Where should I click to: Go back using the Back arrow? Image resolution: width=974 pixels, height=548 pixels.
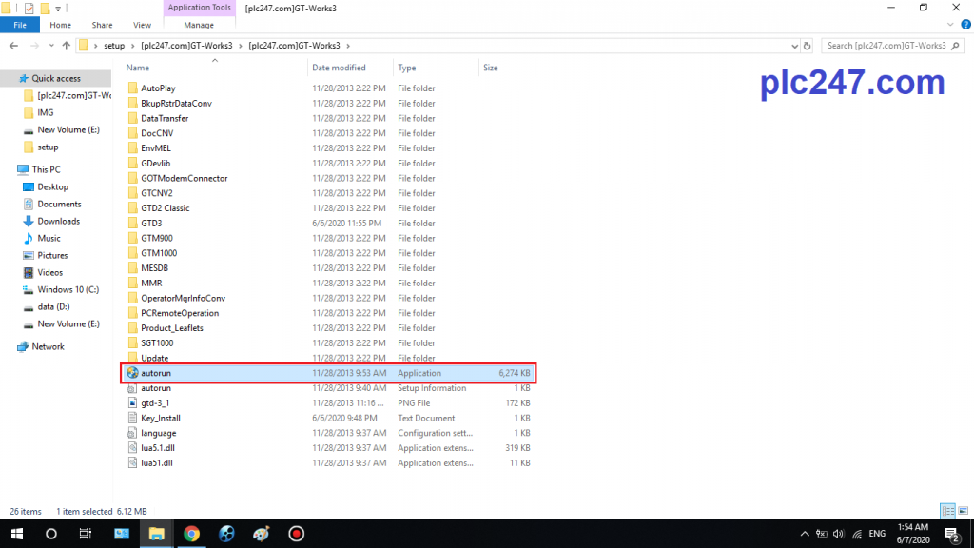13,46
